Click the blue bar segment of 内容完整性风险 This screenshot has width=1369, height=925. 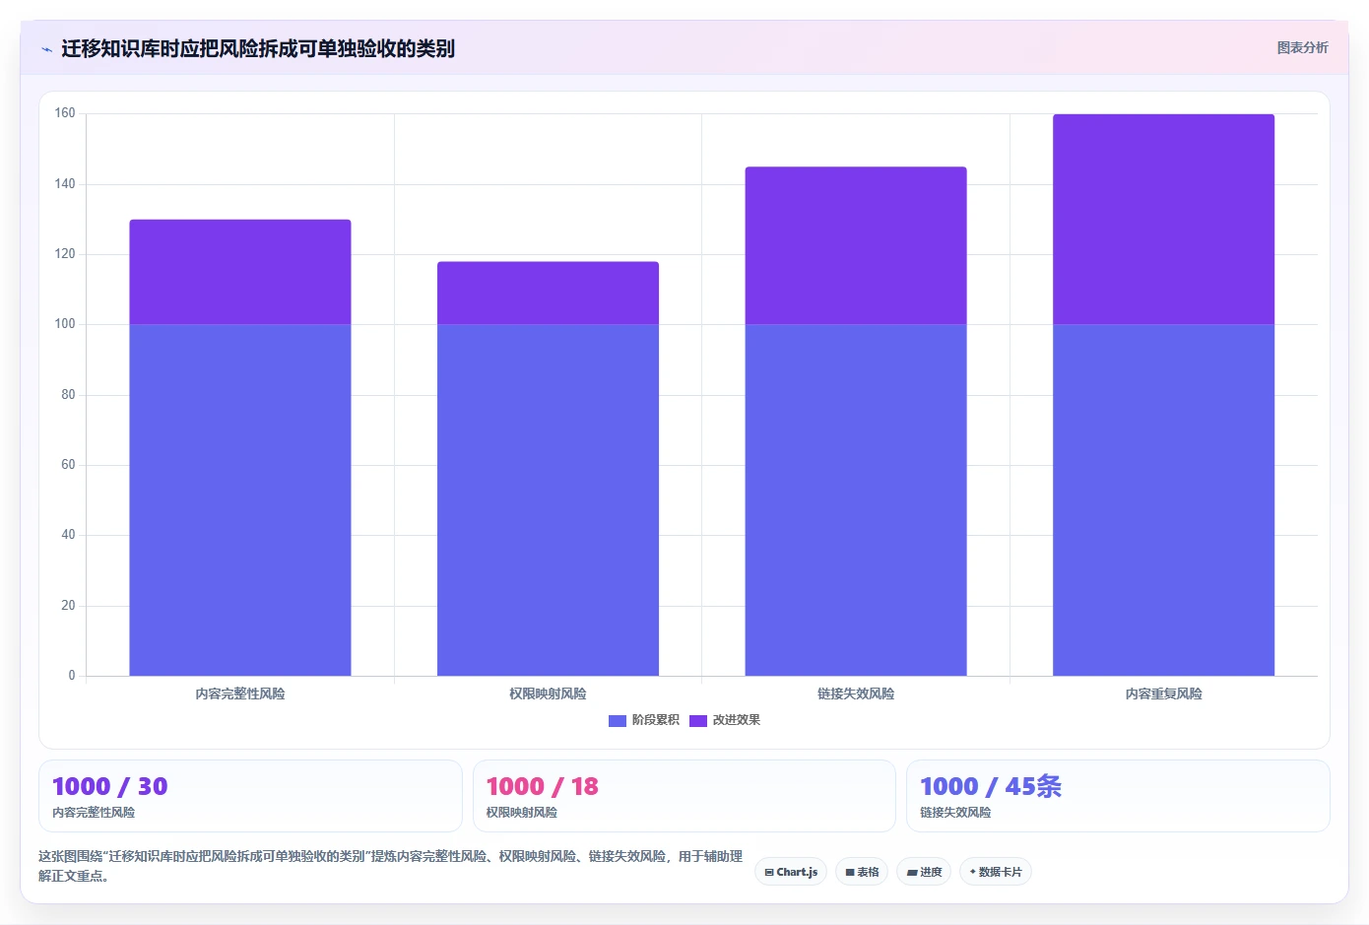[x=240, y=500]
